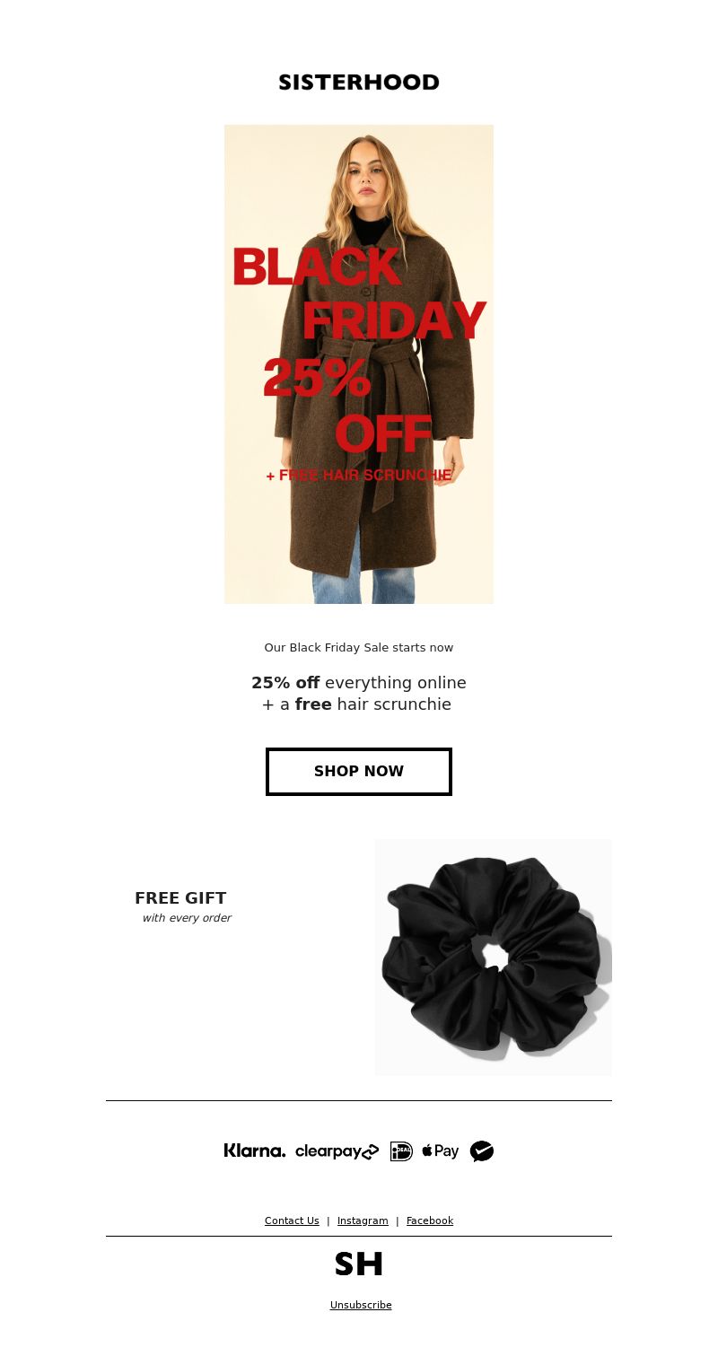Click the speech-bubble checkmark payment icon
Screen dimensions: 718x1356
coord(482,1151)
